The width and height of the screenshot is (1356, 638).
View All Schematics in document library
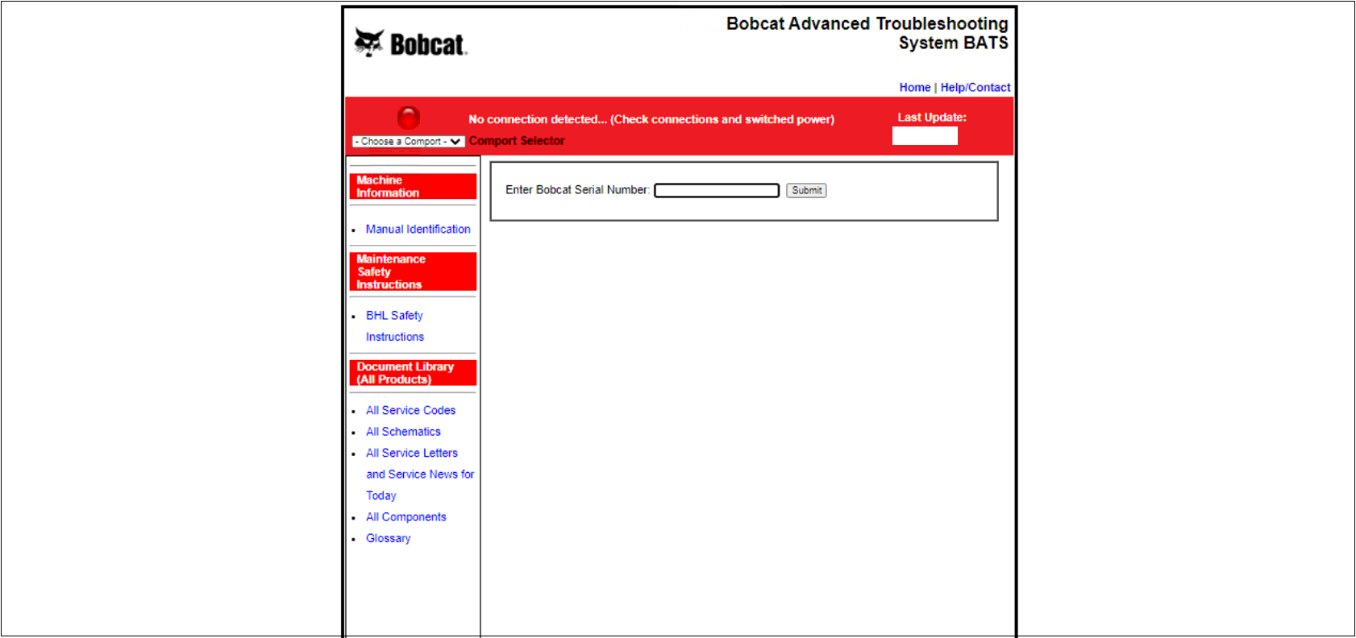point(403,432)
